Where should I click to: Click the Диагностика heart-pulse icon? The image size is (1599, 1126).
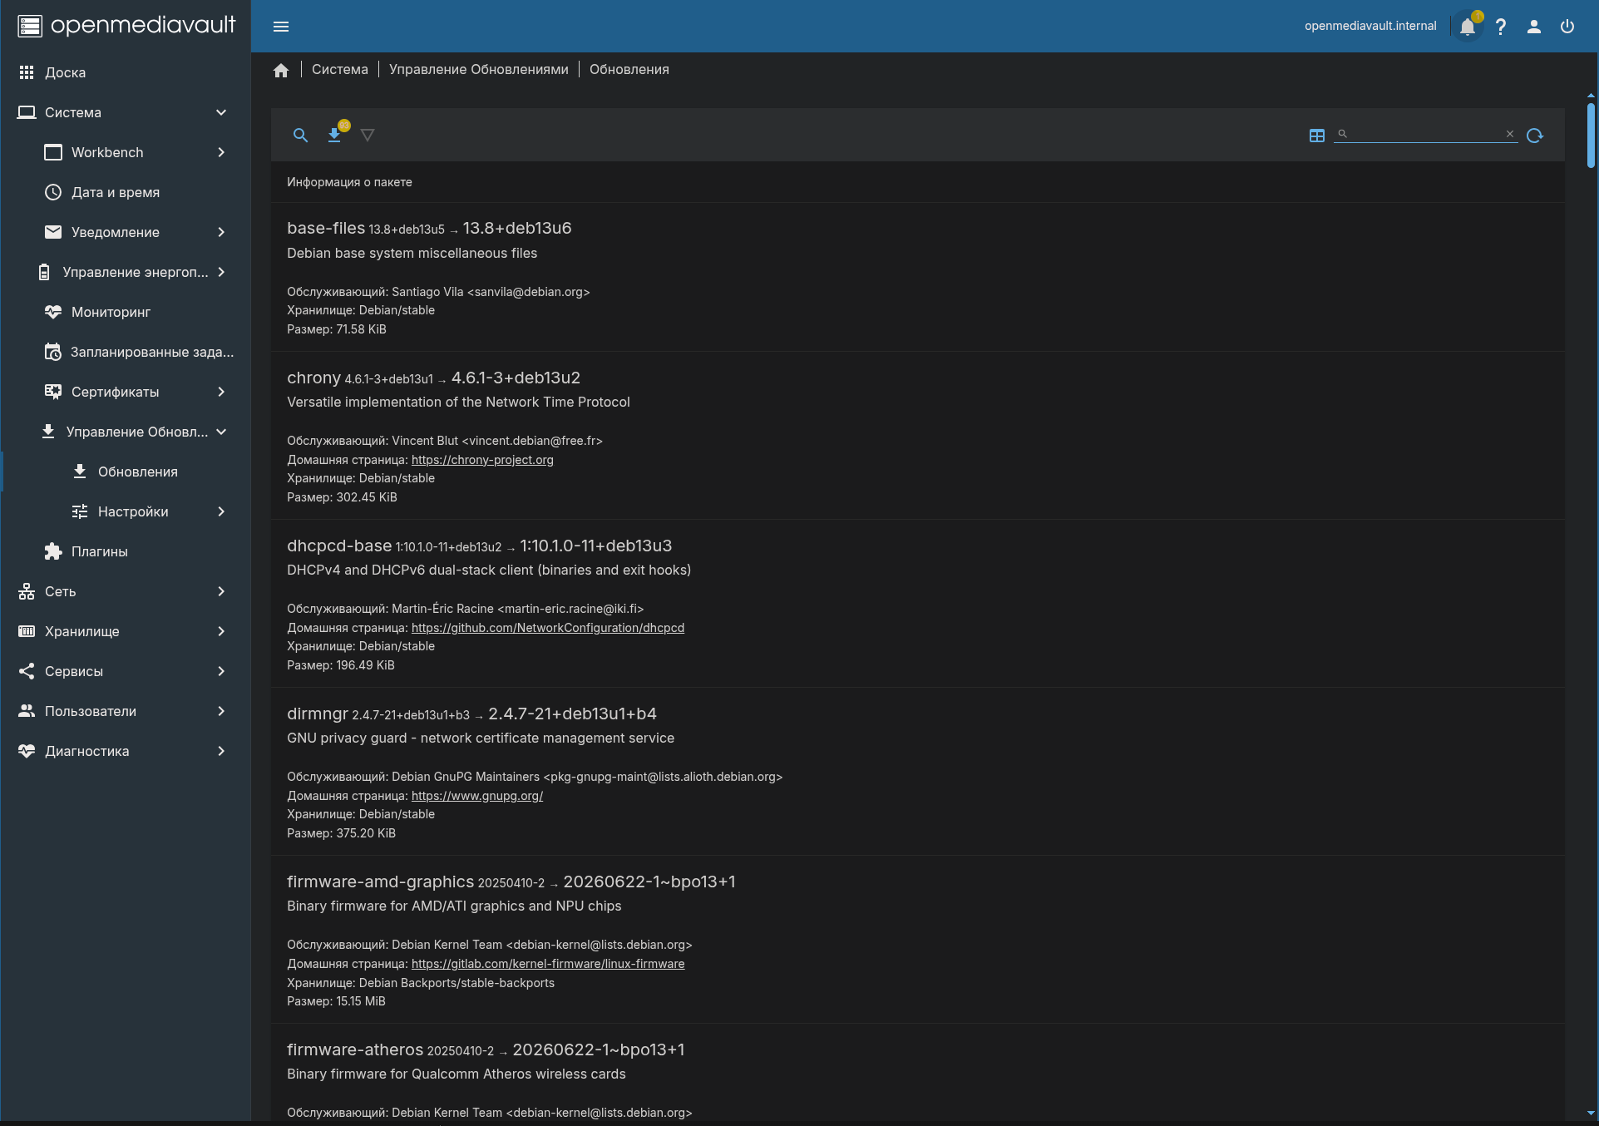(x=27, y=751)
